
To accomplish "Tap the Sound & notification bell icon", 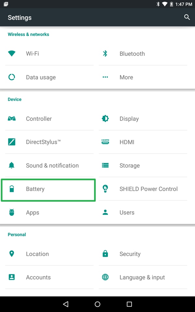I will 12,165.
